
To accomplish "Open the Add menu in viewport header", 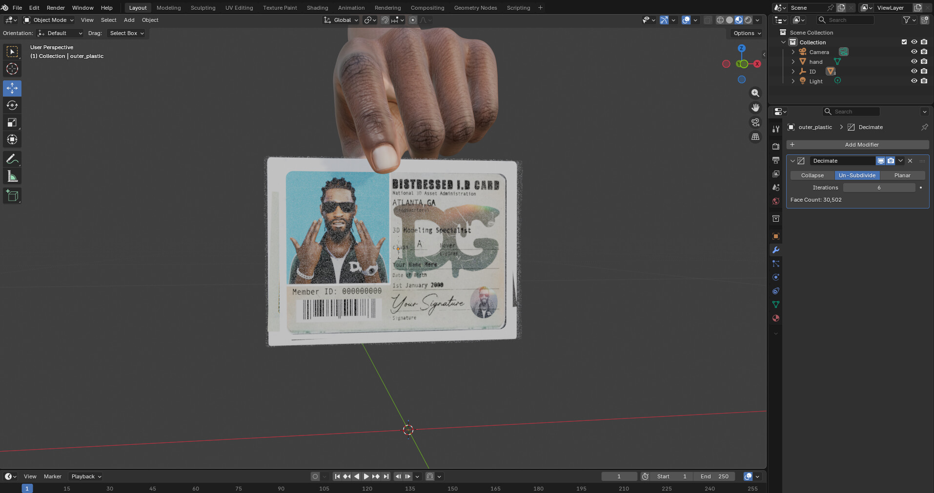I will tap(129, 20).
